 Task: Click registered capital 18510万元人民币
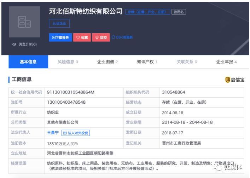tap(62, 144)
